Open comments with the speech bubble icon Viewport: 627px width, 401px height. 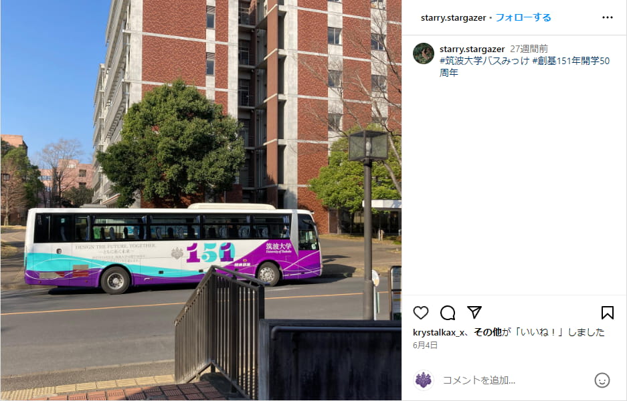[x=448, y=313]
